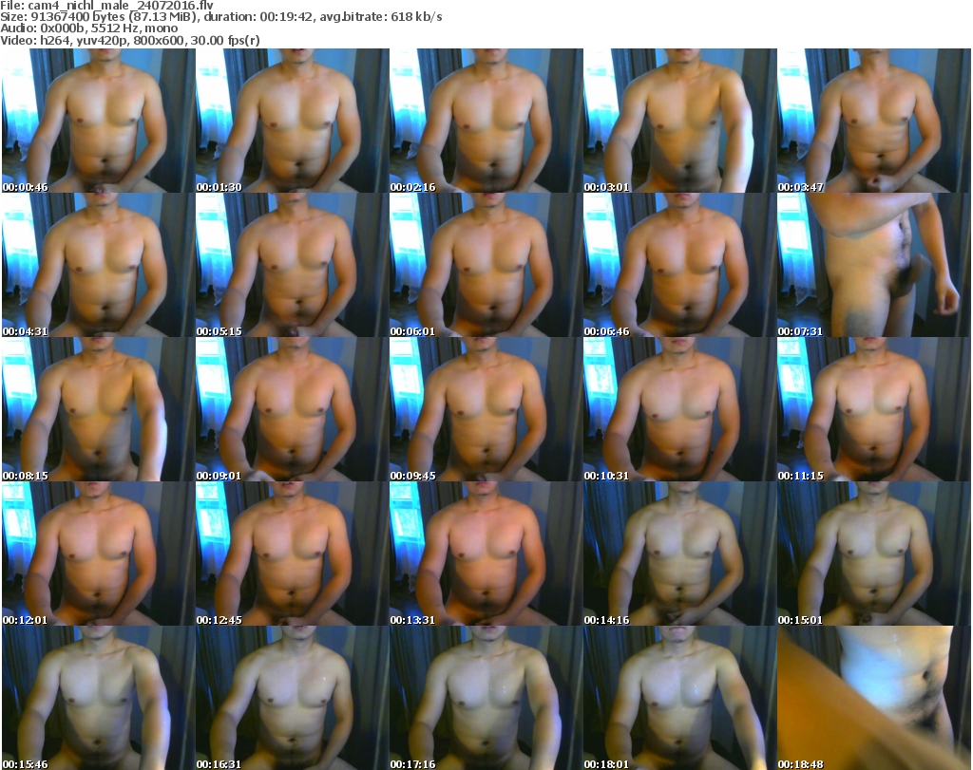Select the frame thumbnail stamped 00:02:16
The image size is (973, 770).
(486, 121)
